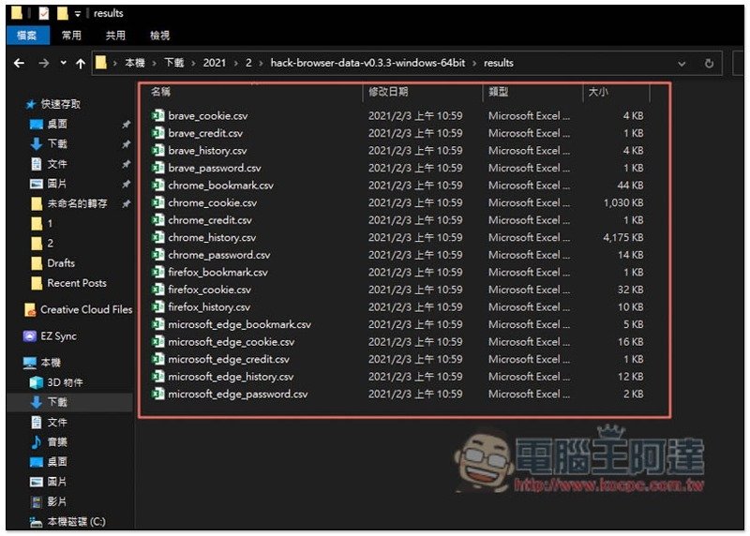Click the refresh button next to address bar

pyautogui.click(x=710, y=64)
